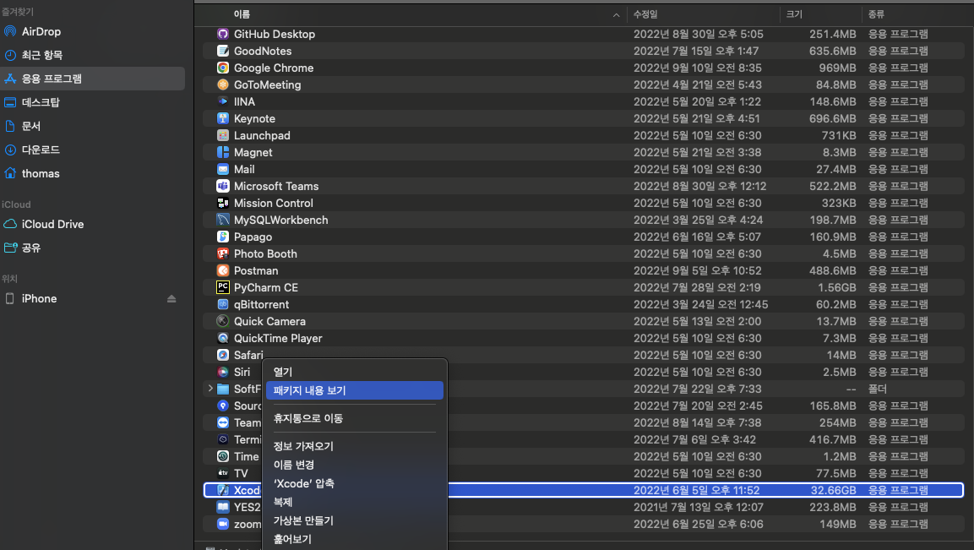974x550 pixels.
Task: Select 응용 프로그램 in the sidebar
Action: pos(93,79)
